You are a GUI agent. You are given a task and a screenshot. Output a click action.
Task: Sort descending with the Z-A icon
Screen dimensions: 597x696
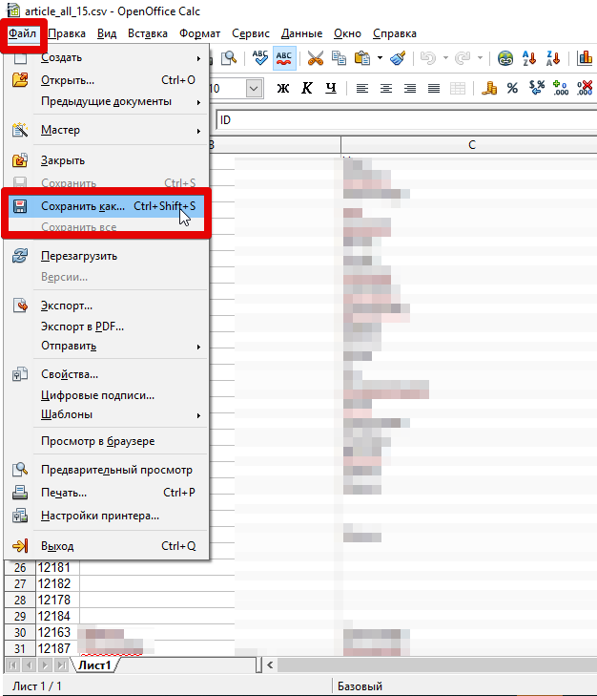pyautogui.click(x=553, y=58)
